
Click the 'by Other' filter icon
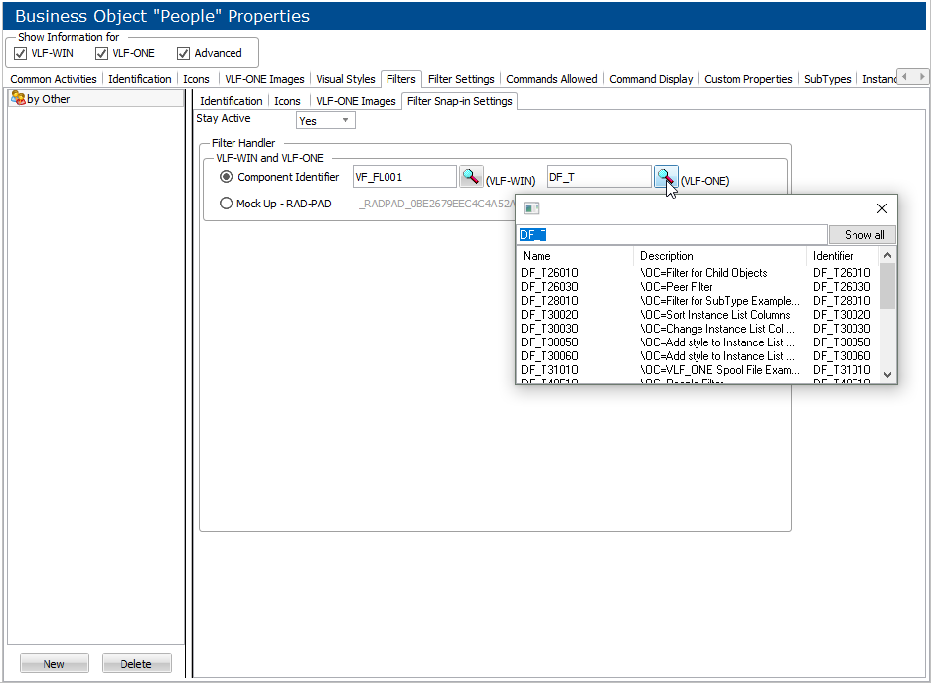coord(17,98)
